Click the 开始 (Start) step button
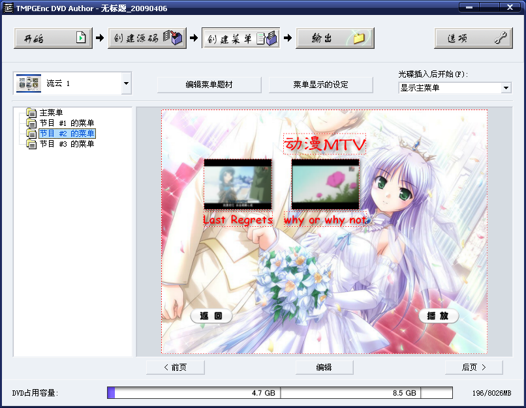 tap(53, 38)
